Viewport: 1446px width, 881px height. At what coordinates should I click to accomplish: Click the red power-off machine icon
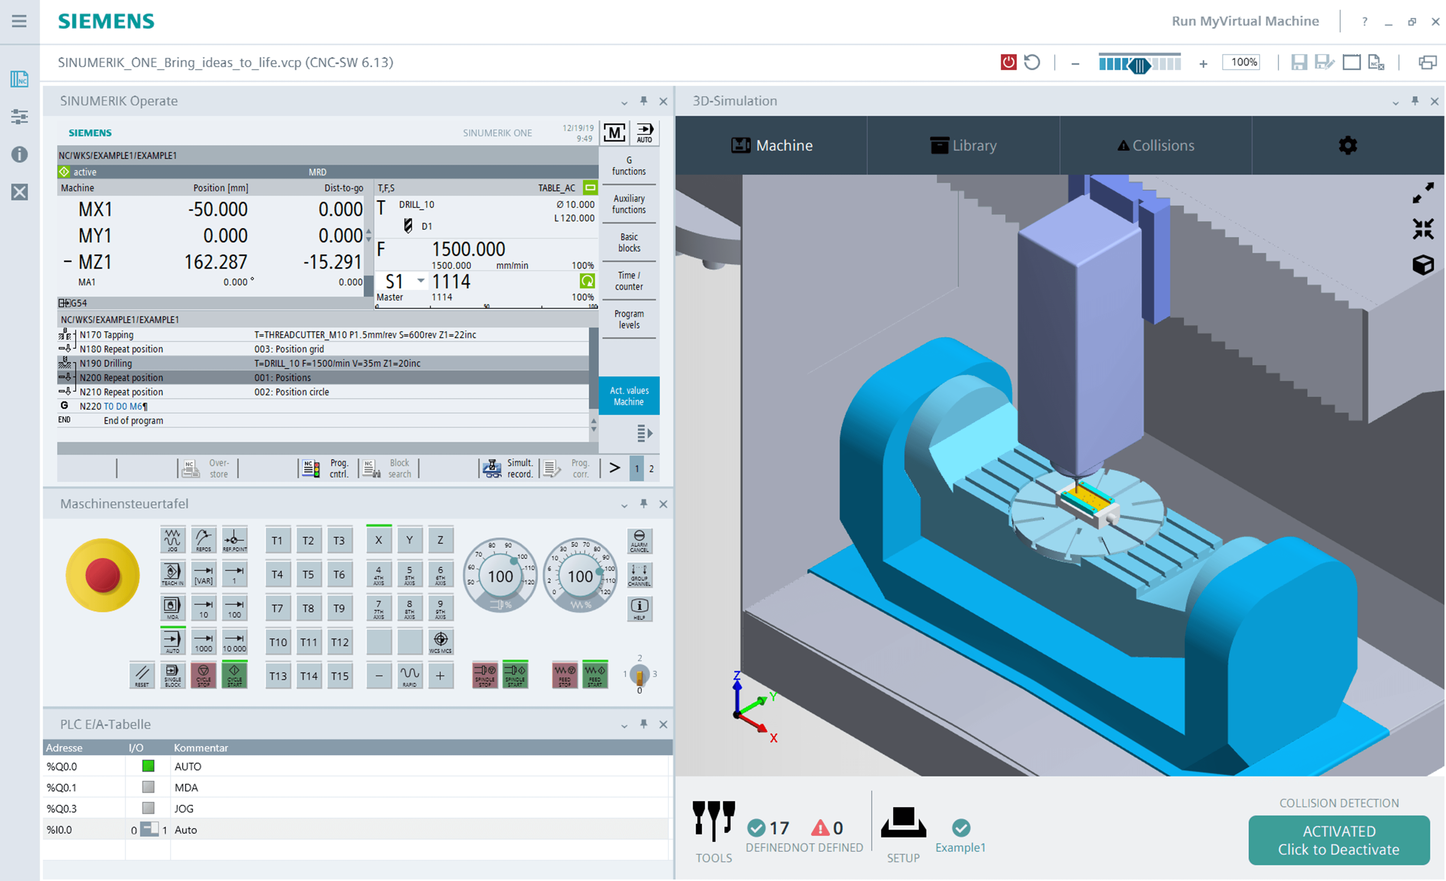point(1008,62)
